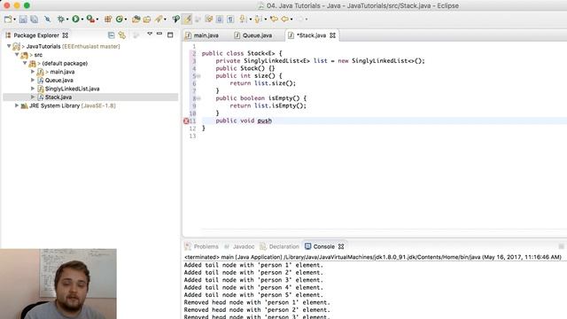Screen dimensions: 567x319
Task: Switch to the Queue.java editor tab
Action: point(258,35)
